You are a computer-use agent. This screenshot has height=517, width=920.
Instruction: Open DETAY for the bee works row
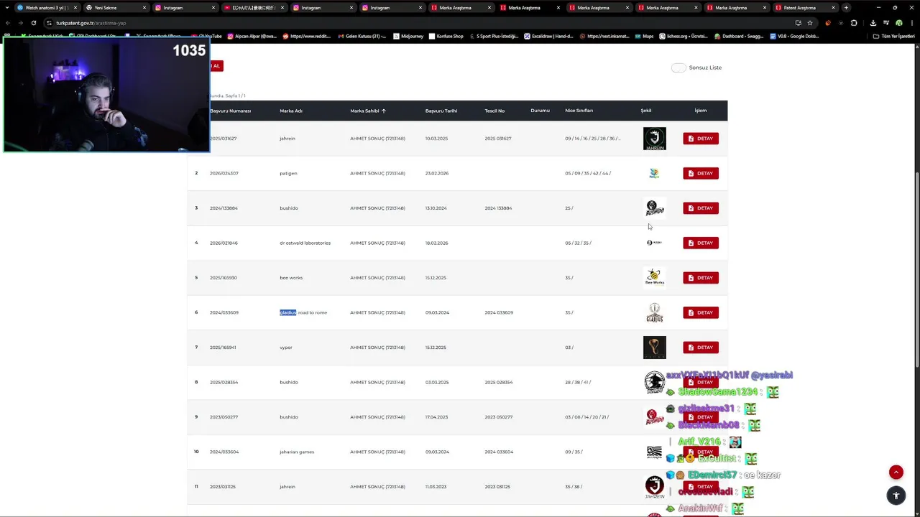(701, 278)
